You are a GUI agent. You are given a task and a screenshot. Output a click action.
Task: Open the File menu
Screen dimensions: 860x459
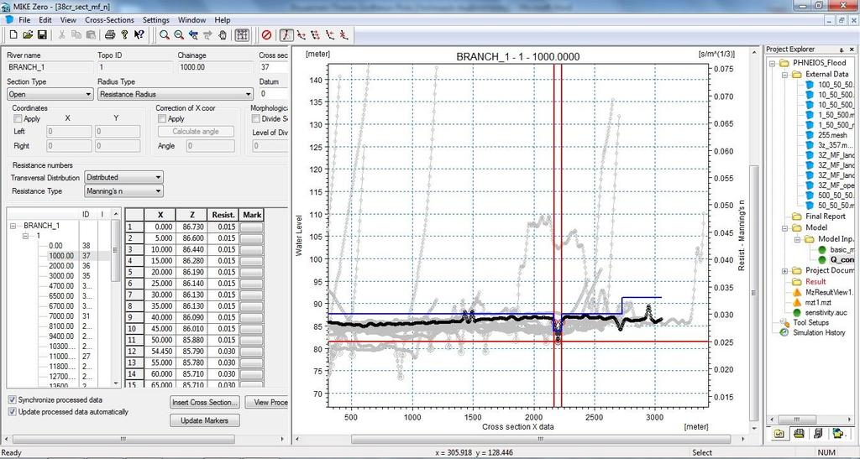[x=24, y=19]
